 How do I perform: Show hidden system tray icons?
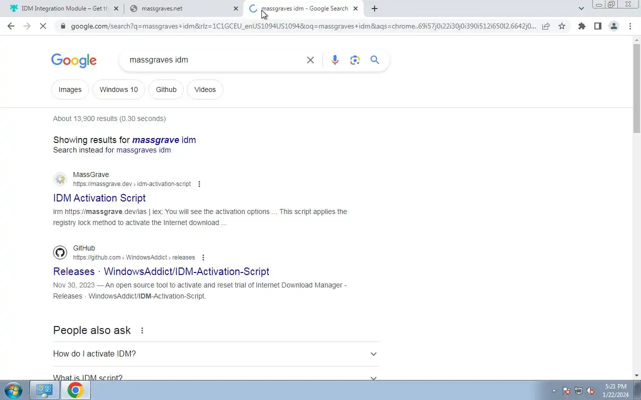[554, 390]
